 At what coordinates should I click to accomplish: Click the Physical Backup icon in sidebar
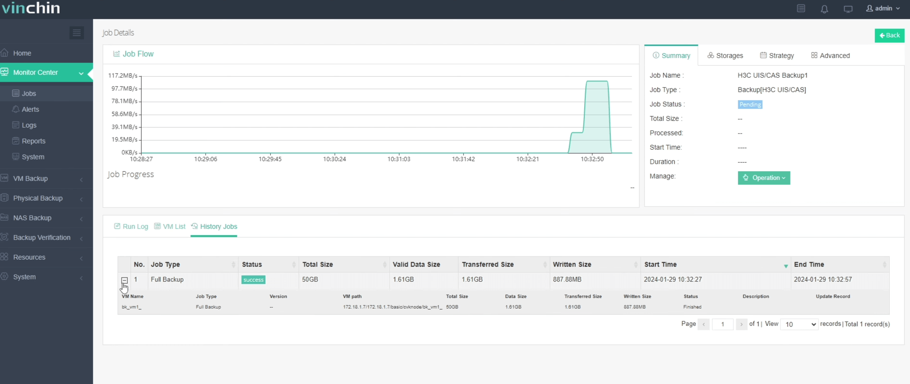pyautogui.click(x=5, y=198)
